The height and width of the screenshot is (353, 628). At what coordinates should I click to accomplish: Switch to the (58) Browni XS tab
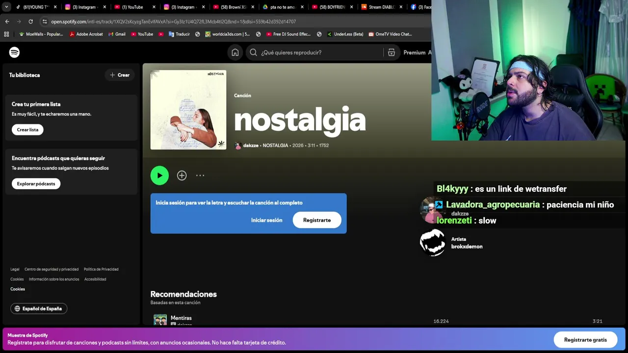pyautogui.click(x=233, y=7)
